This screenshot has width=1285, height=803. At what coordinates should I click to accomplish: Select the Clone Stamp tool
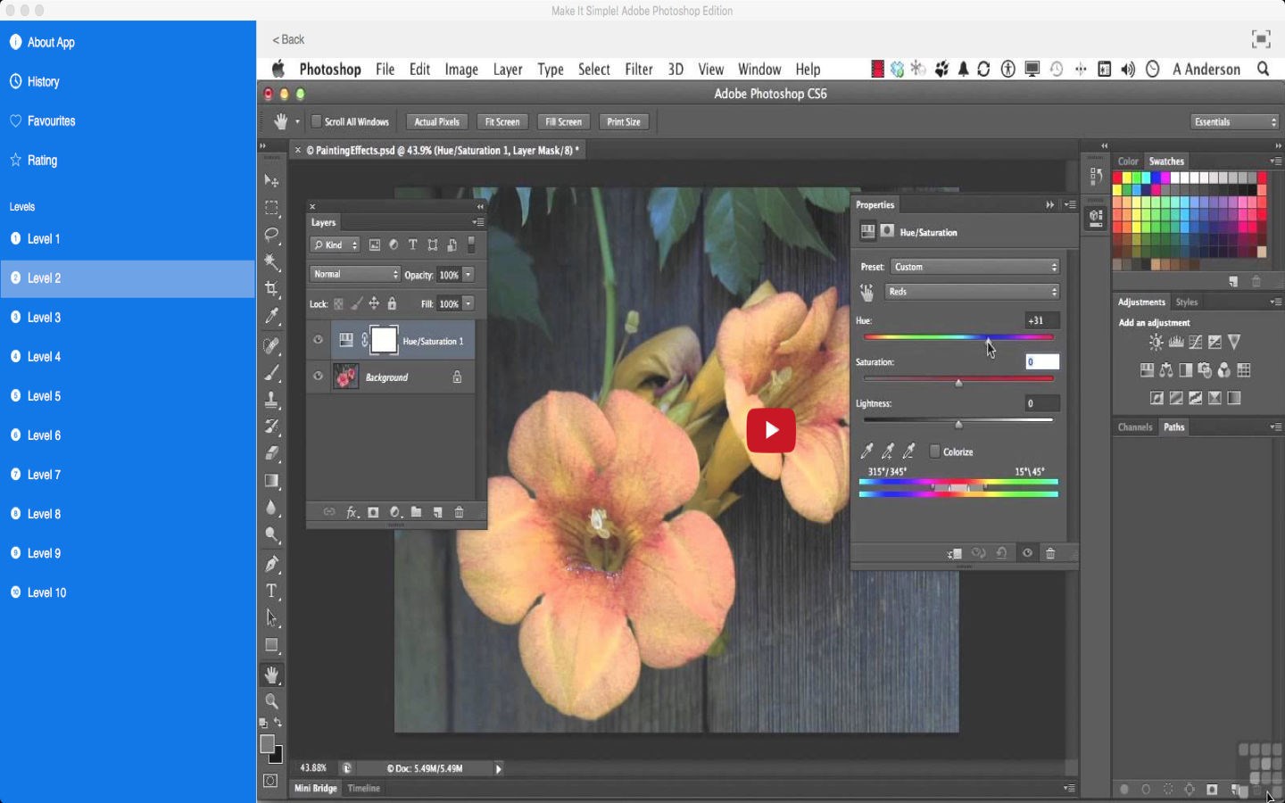click(x=272, y=400)
